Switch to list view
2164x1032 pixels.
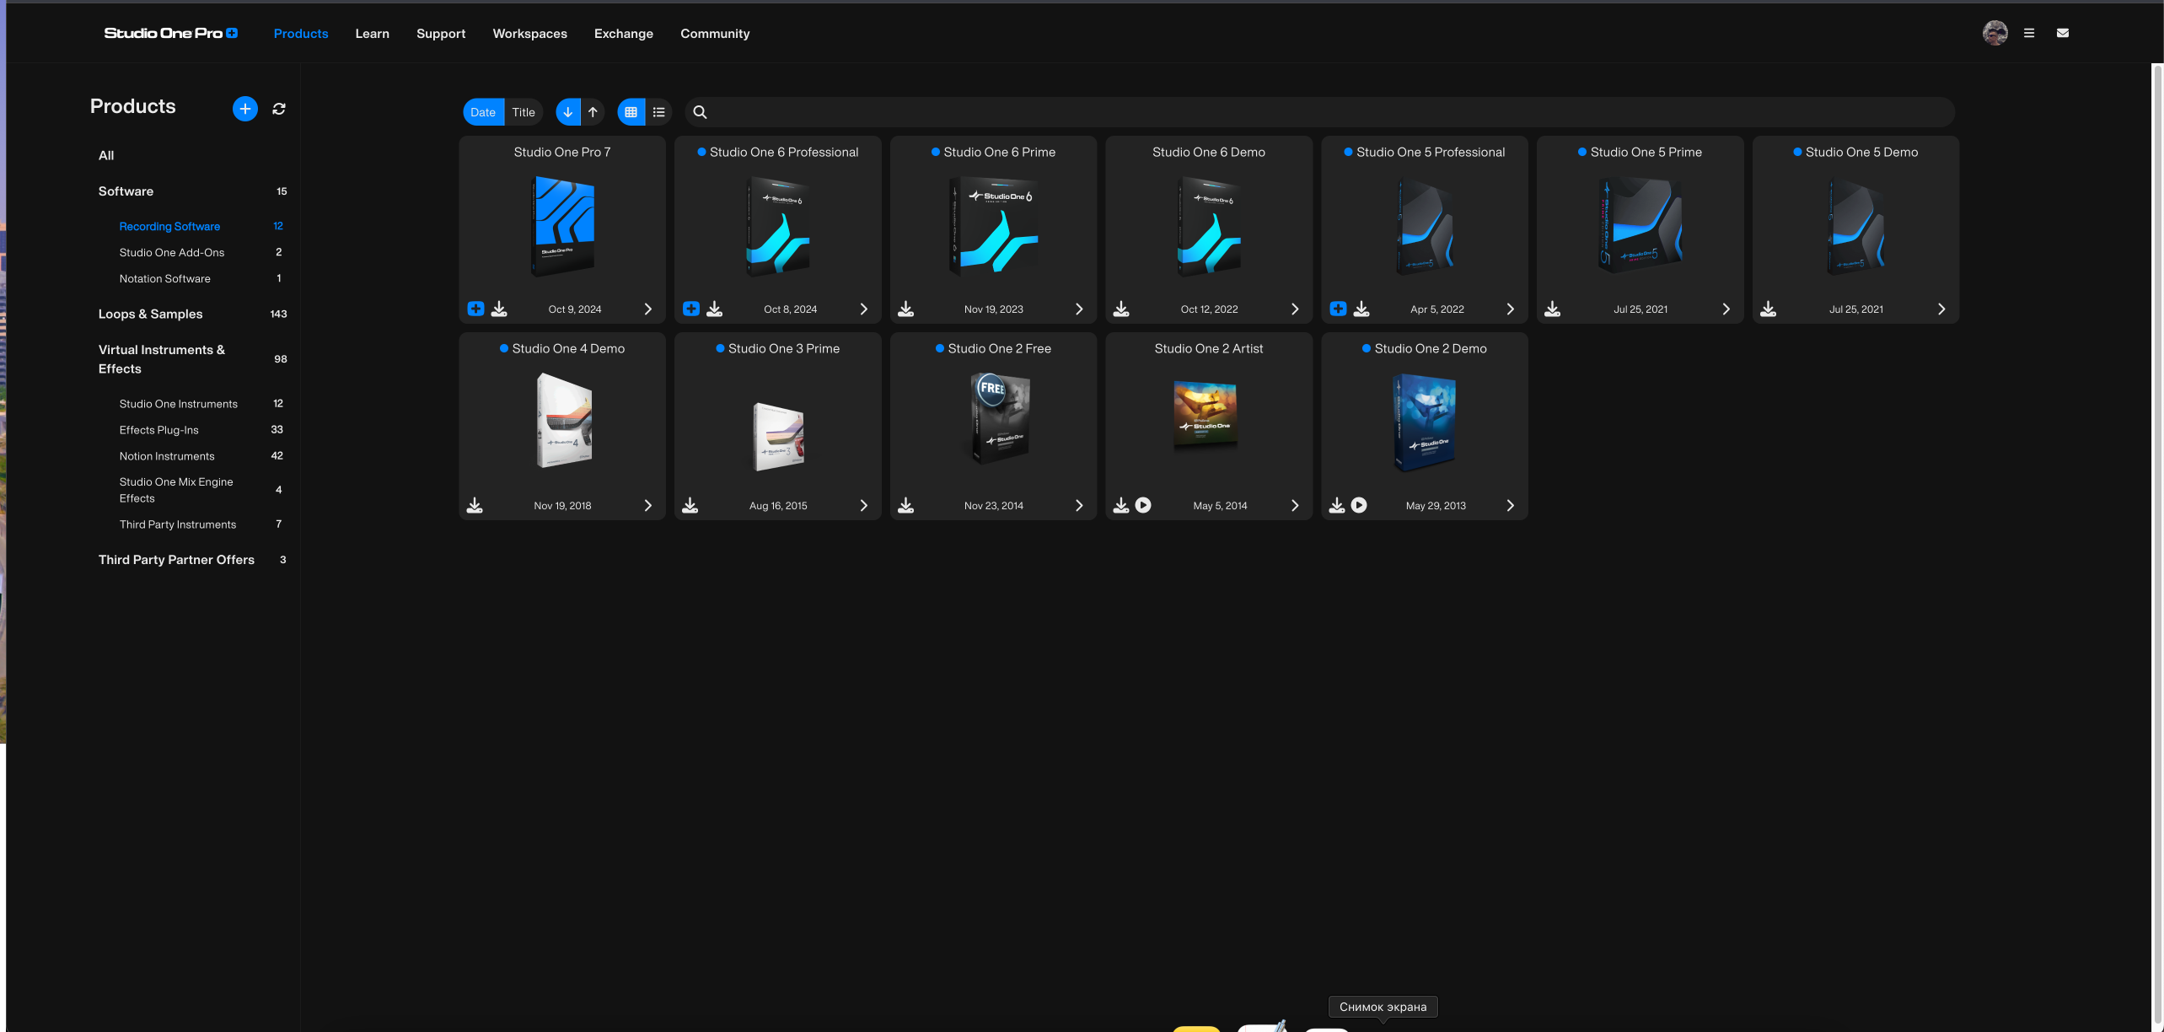coord(659,112)
